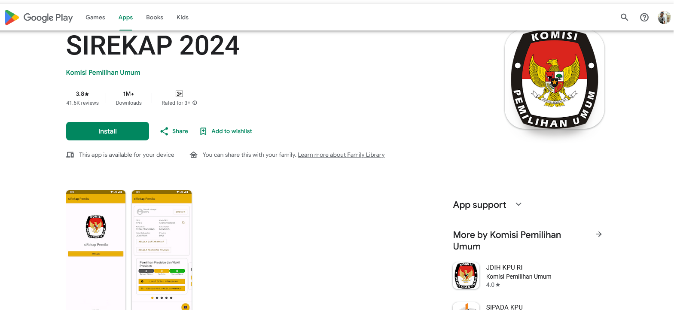This screenshot has width=674, height=310.
Task: Click the wishlist bookmark icon
Action: tap(203, 131)
